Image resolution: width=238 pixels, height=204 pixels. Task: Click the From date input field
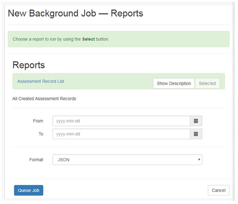point(121,121)
